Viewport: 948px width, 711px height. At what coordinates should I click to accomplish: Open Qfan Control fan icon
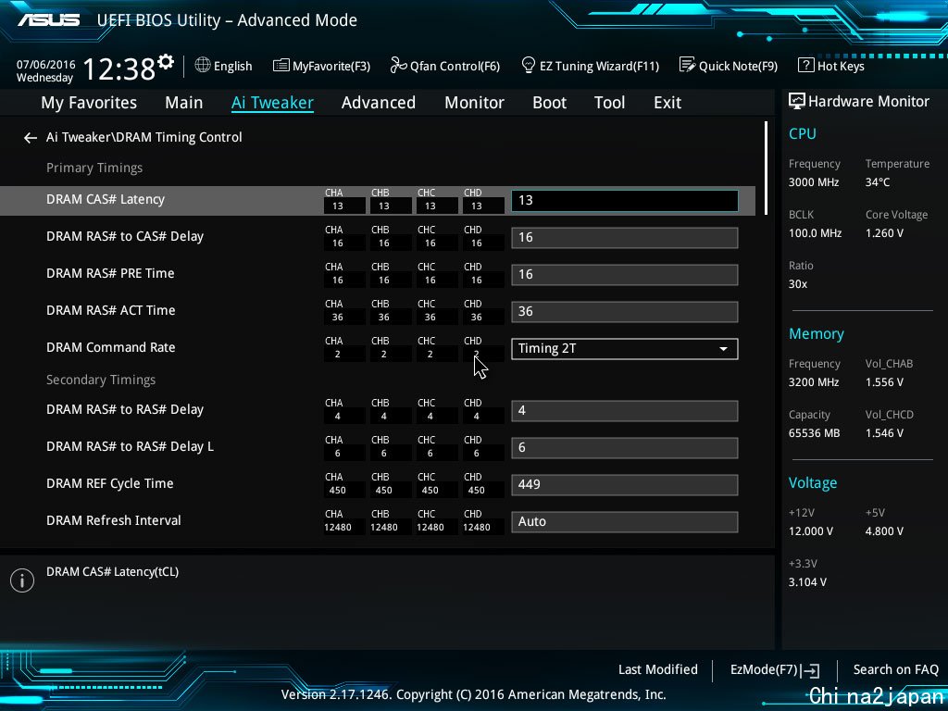398,66
